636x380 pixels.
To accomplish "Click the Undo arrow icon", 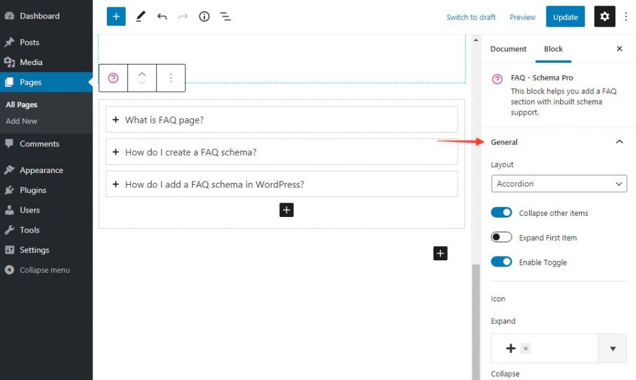I will coord(162,17).
